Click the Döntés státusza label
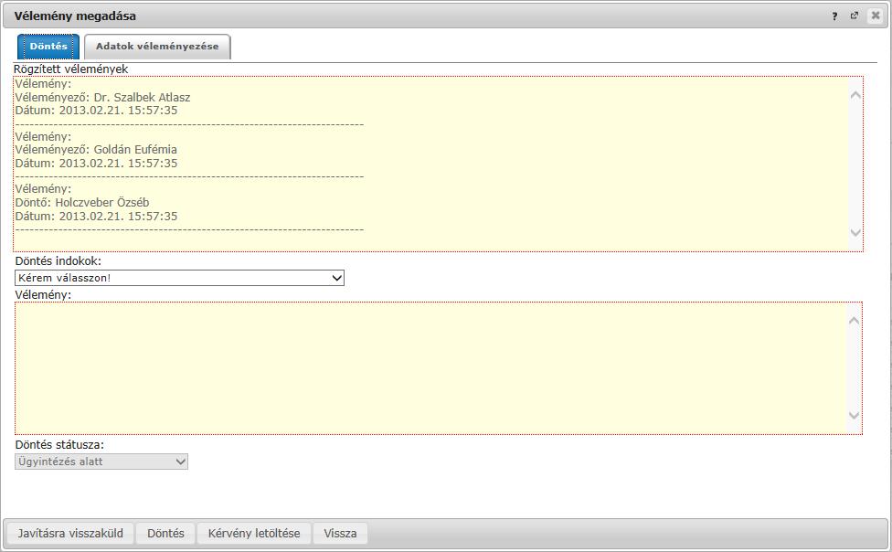Viewport: 892px width, 552px height. pyautogui.click(x=59, y=445)
